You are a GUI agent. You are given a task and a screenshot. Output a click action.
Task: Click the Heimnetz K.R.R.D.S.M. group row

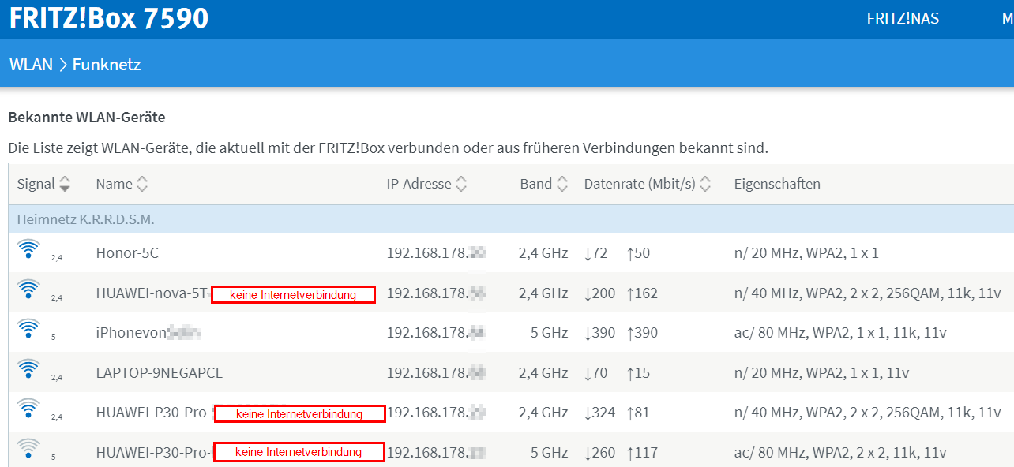pos(511,219)
